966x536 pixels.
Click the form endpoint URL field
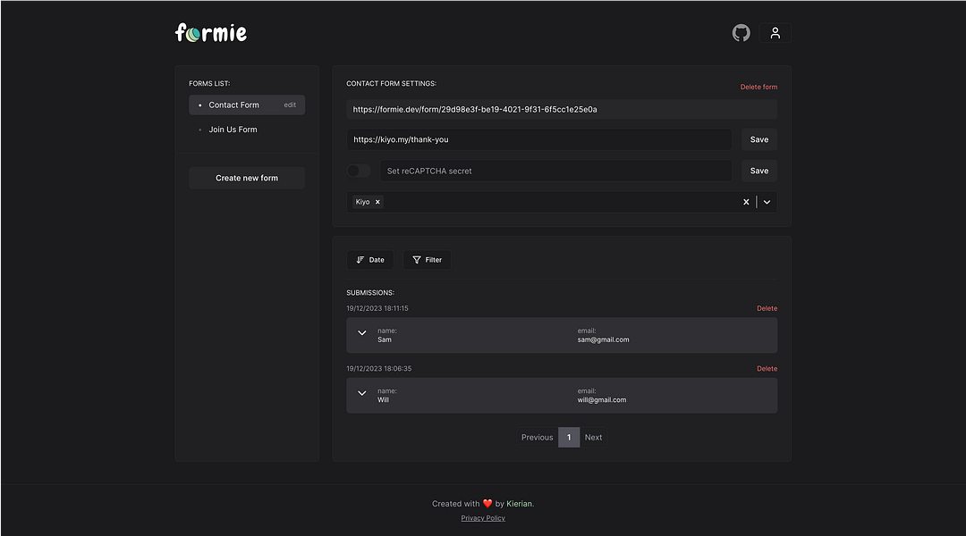pos(562,110)
